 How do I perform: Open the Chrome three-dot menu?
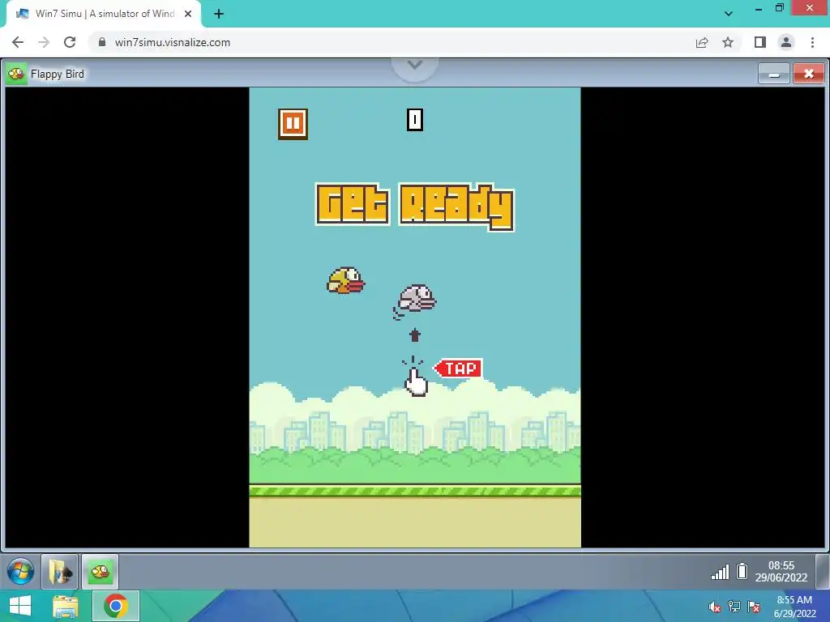(x=812, y=42)
